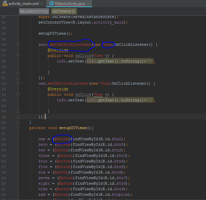This screenshot has height=200, width=206.
Task: Click the variable three on line 55
Action: [x=44, y=156]
